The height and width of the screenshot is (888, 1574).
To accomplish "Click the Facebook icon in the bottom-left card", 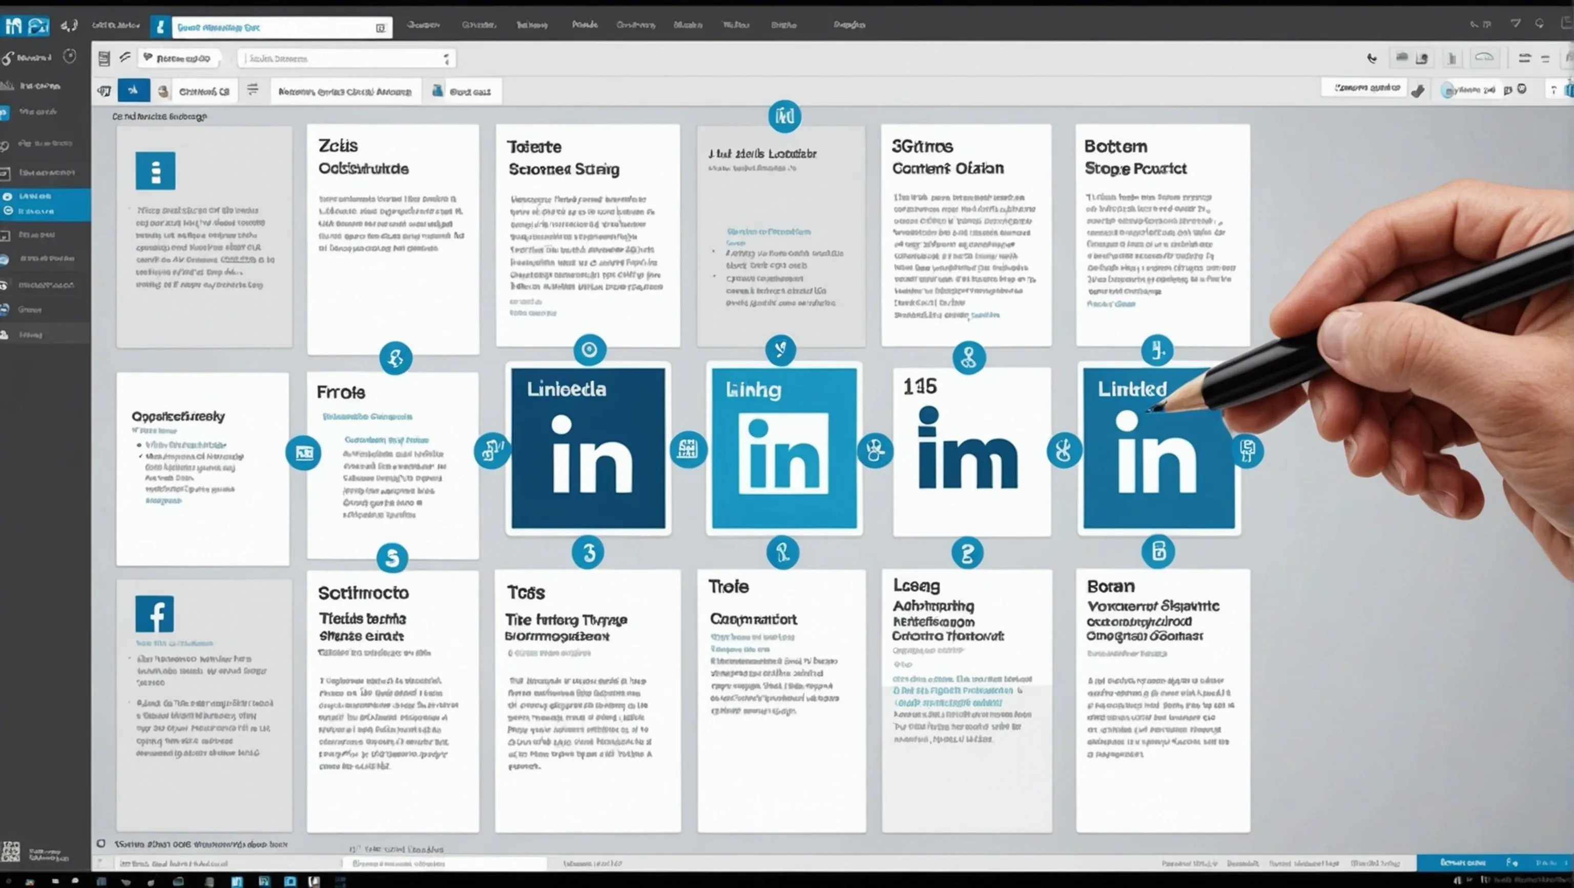I will tap(155, 614).
